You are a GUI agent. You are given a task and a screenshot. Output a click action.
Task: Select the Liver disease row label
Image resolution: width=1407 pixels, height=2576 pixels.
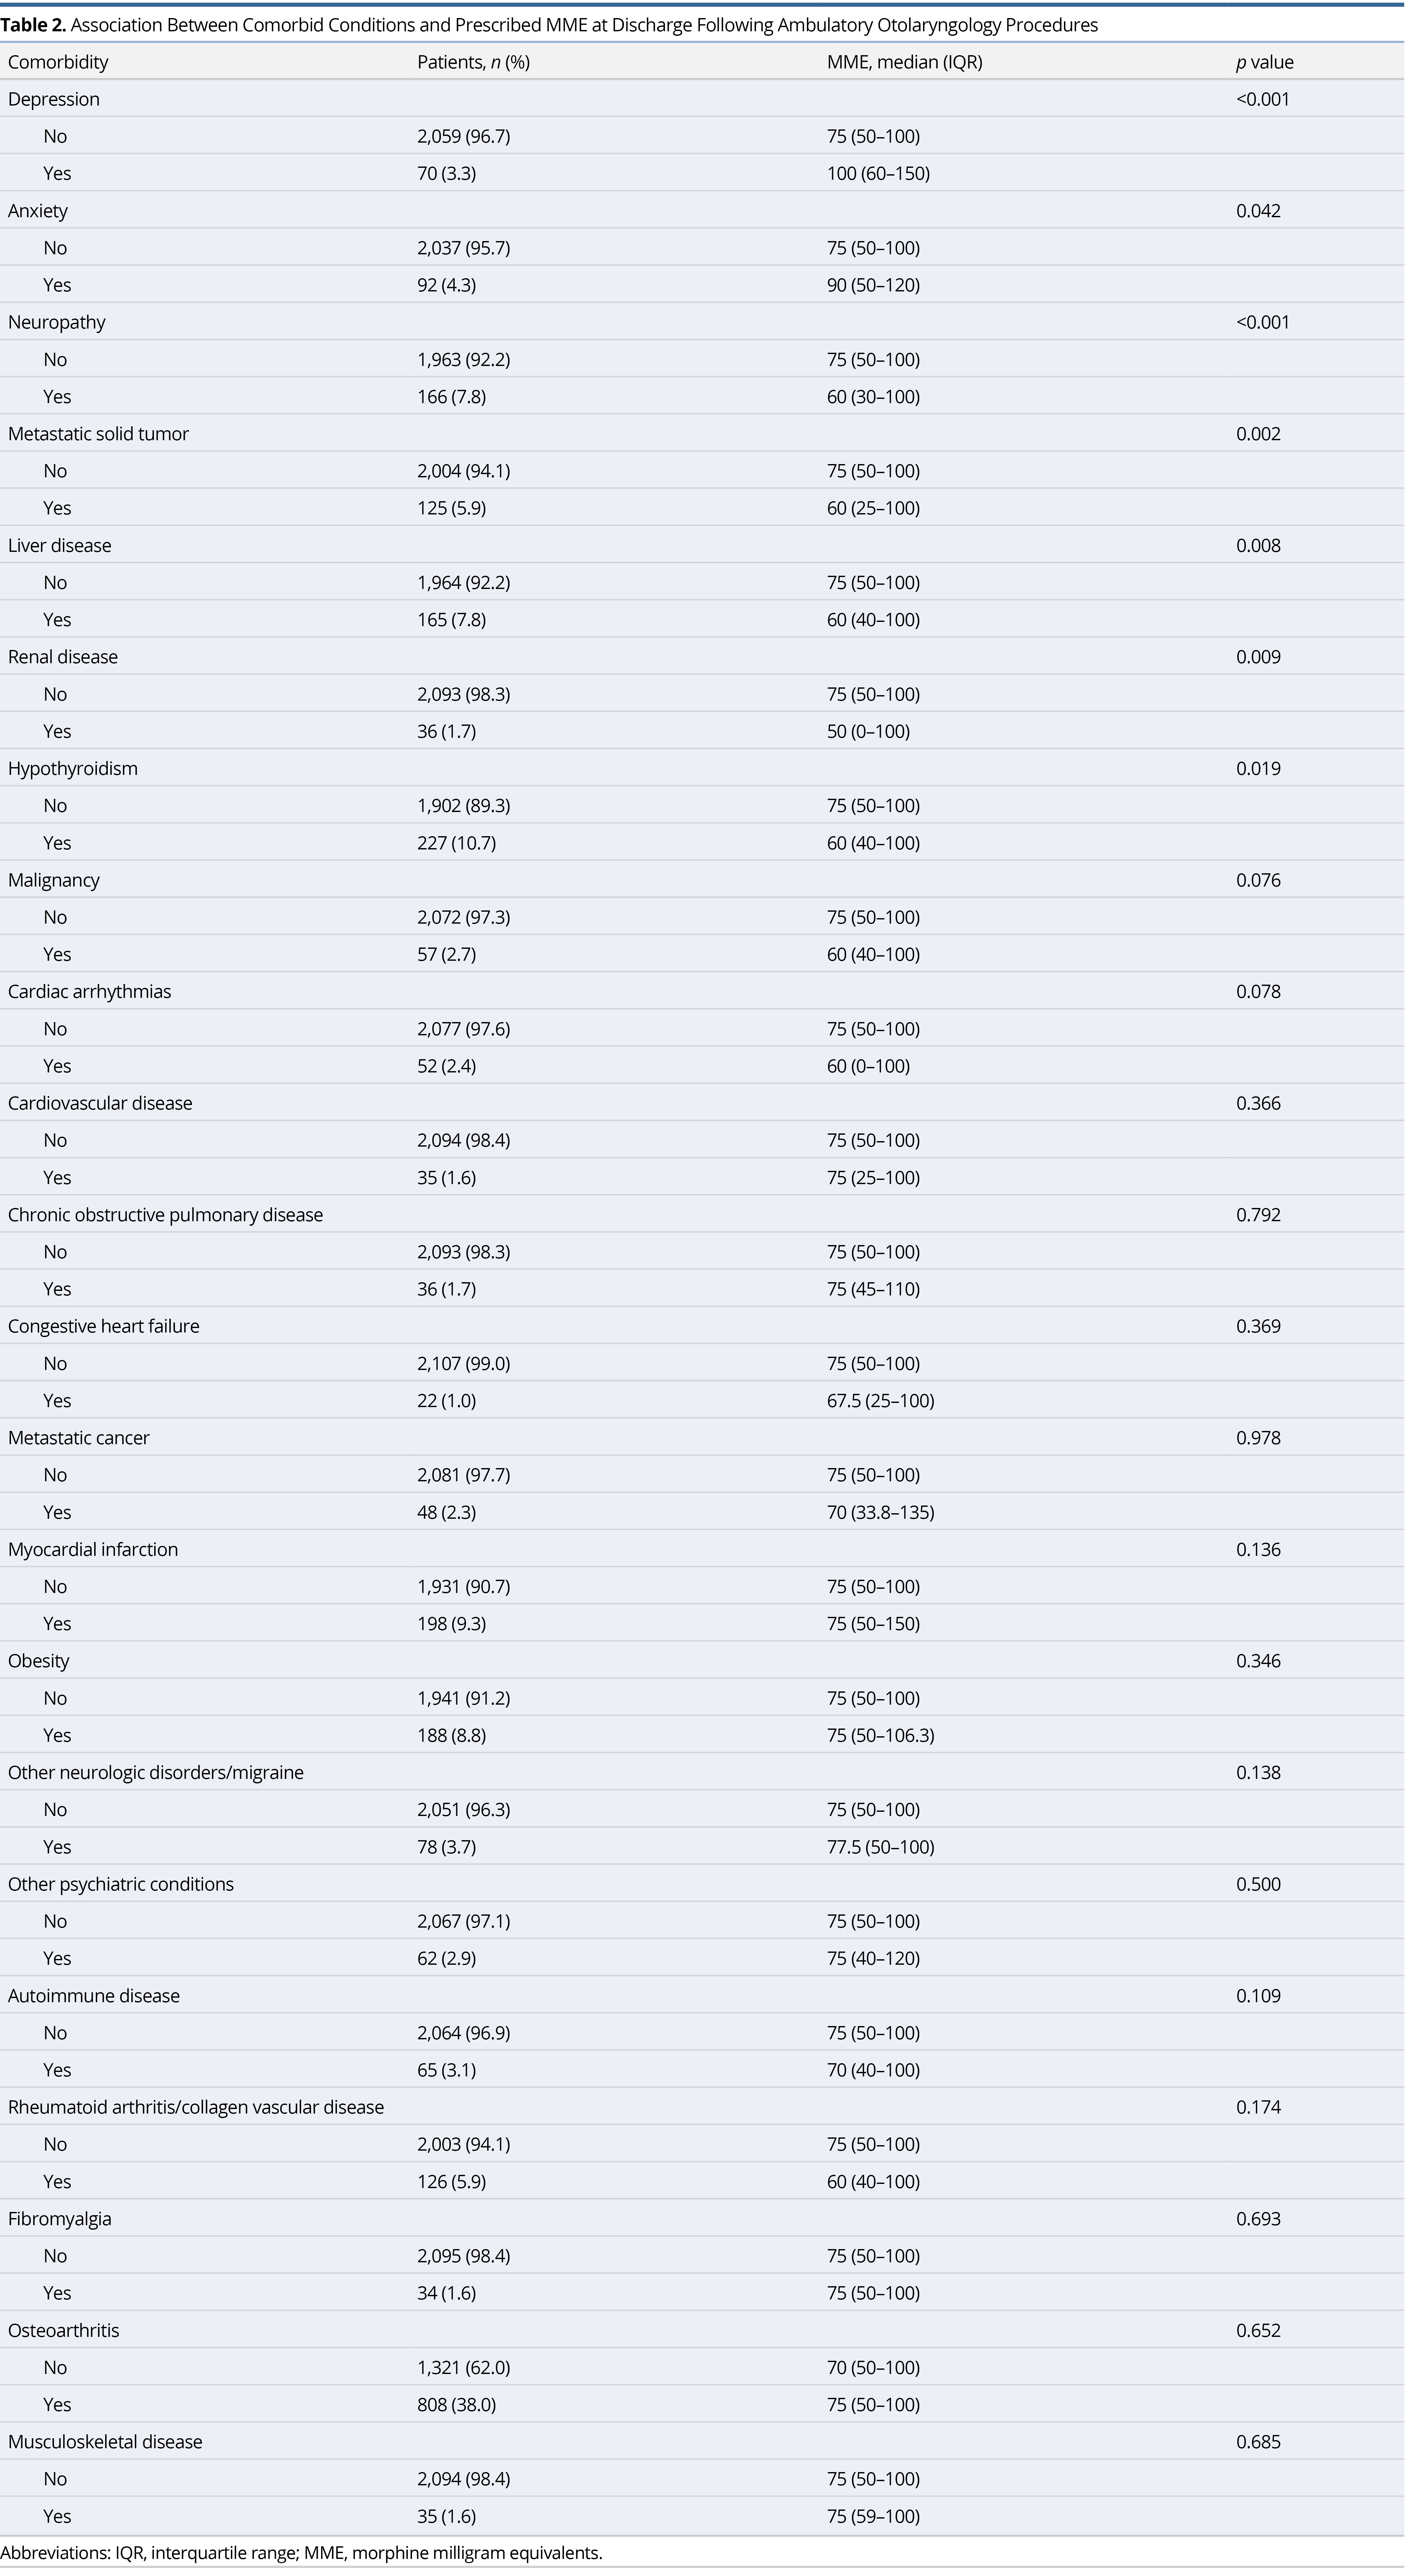(59, 545)
